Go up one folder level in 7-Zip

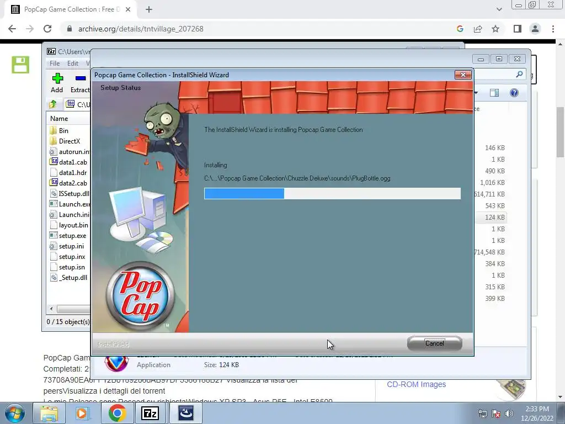[x=53, y=104]
